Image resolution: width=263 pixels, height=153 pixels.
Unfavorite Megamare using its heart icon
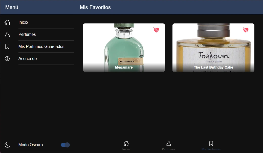pos(156,30)
